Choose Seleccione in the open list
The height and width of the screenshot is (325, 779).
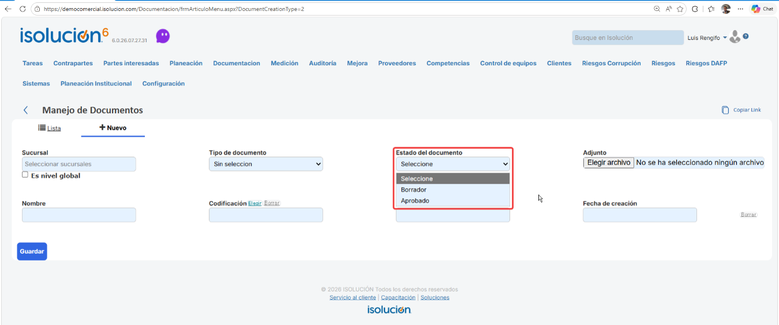(453, 178)
